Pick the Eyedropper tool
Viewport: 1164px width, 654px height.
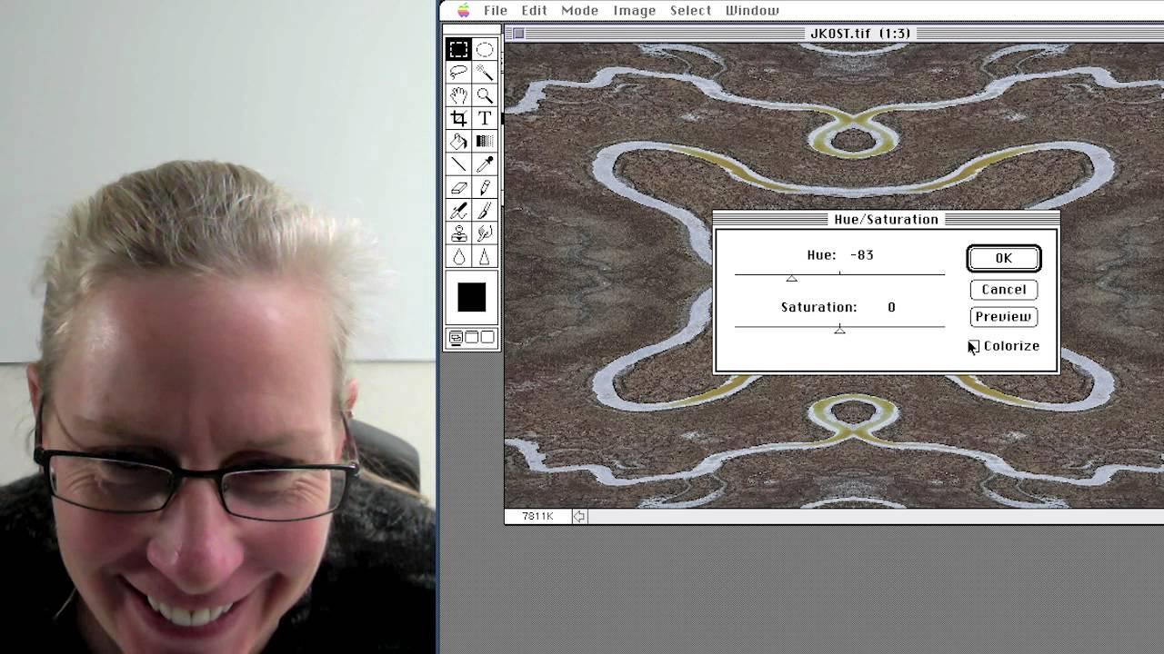485,163
